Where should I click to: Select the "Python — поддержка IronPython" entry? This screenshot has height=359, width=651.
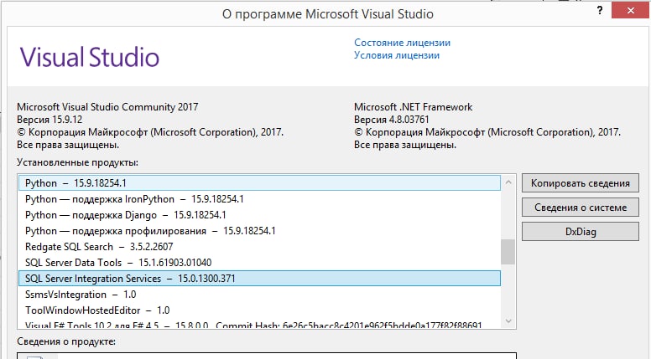[259, 199]
